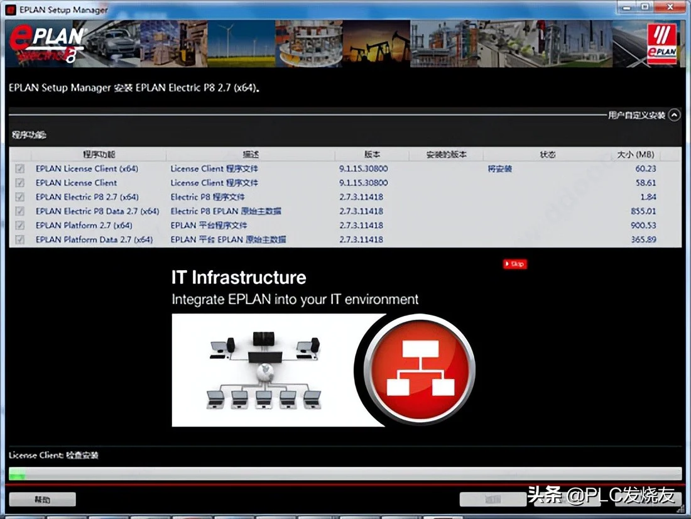Click 'Integrate EPLAN into your IT environment' subtitle
The height and width of the screenshot is (519, 691).
tap(295, 300)
